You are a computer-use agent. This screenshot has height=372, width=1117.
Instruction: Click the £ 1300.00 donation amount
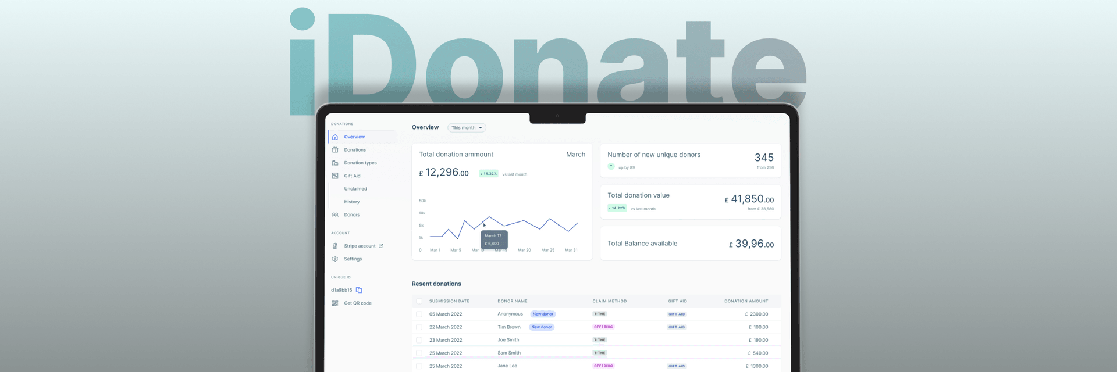pos(757,366)
